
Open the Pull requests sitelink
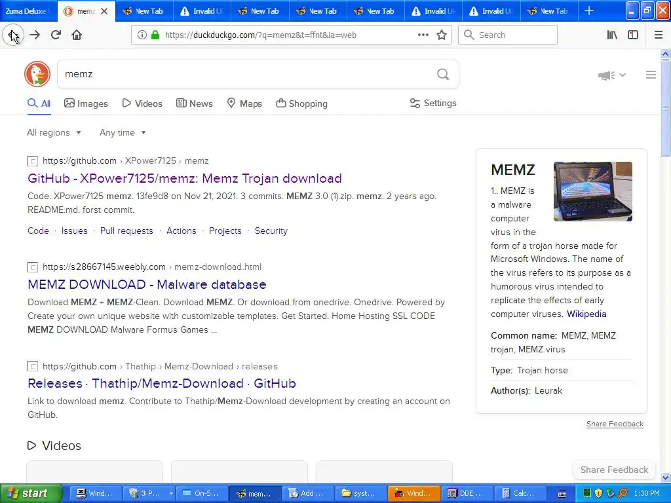click(126, 231)
